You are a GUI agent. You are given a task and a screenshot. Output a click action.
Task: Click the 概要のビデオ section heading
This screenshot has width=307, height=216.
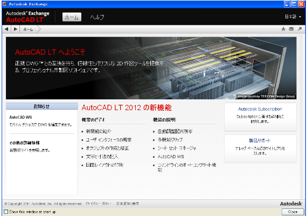tap(93, 120)
